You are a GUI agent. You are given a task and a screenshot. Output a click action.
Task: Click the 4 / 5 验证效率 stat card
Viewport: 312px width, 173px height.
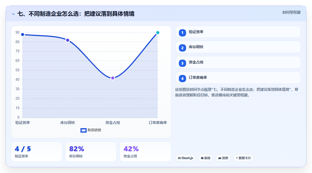click(x=36, y=152)
